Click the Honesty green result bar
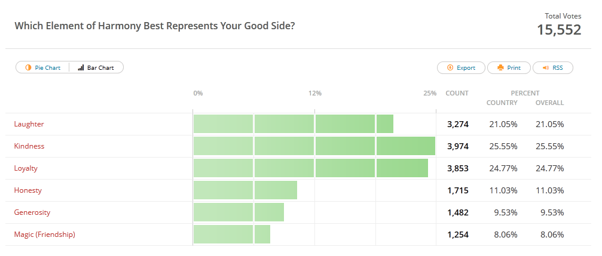 [245, 190]
